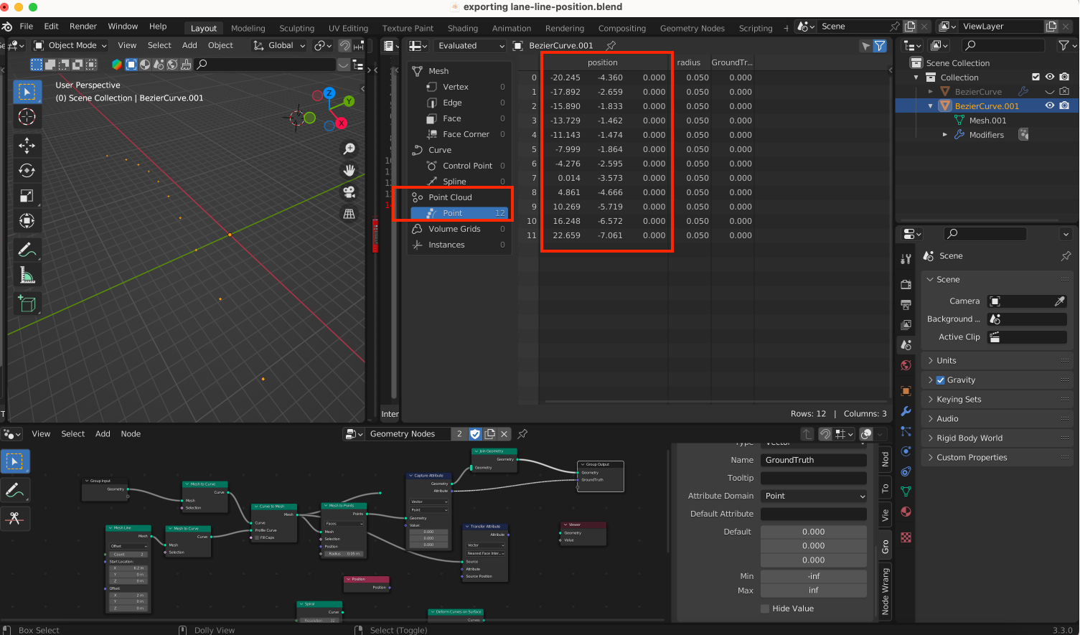Expand the Modifiers row in outliner
This screenshot has height=635, width=1080.
click(x=945, y=135)
